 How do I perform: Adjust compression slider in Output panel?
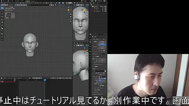pos(102,82)
